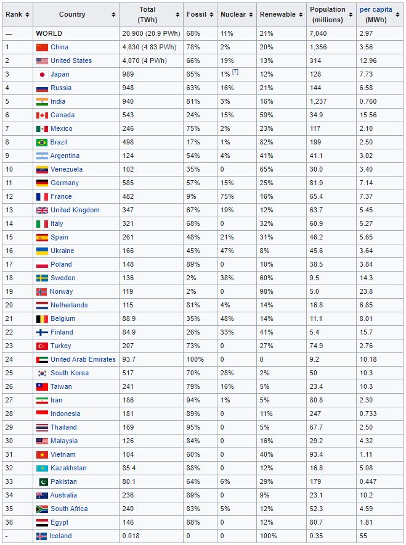Sort by Population column sort arrows
This screenshot has width=406, height=545.
351,15
